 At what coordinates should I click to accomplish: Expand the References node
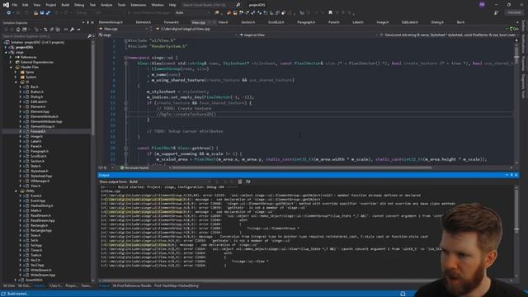[11, 57]
